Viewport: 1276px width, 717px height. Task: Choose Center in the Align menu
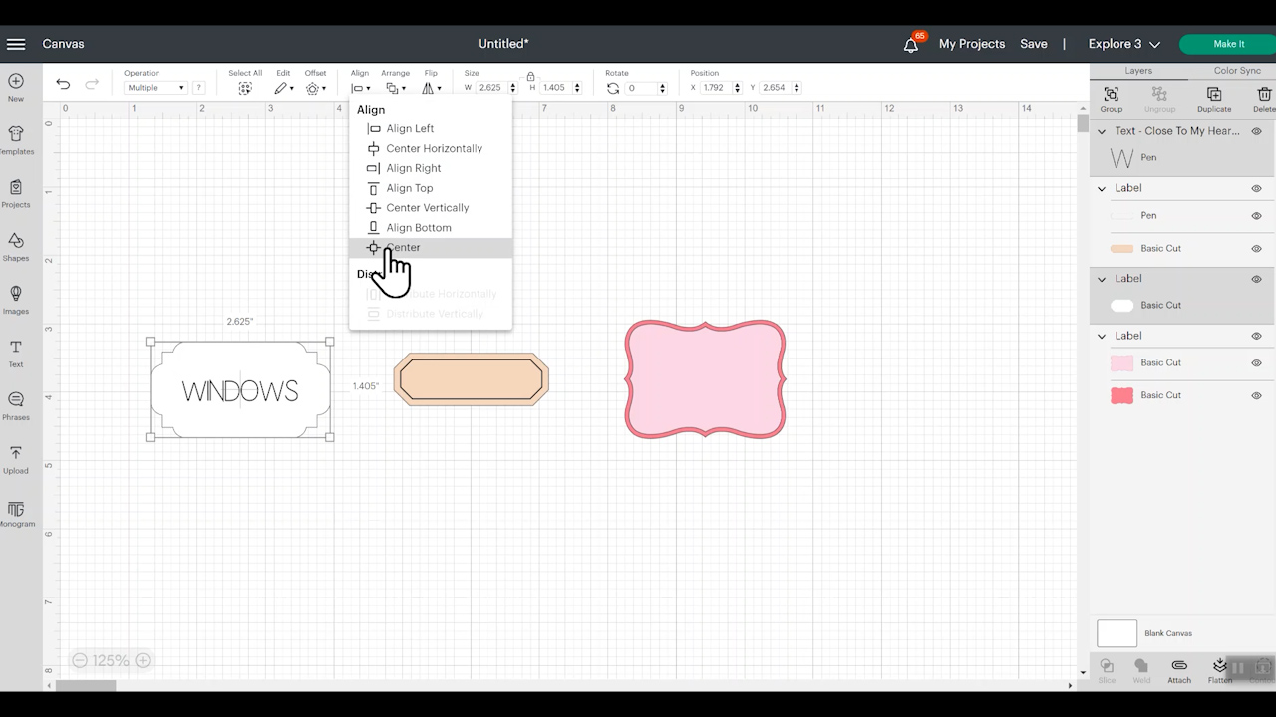(x=431, y=247)
